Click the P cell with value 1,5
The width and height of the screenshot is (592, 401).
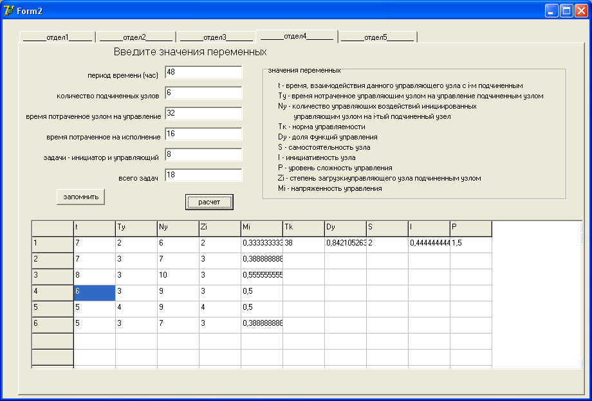coord(470,244)
